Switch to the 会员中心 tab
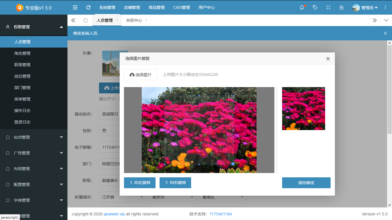The width and height of the screenshot is (392, 220). 134,20
